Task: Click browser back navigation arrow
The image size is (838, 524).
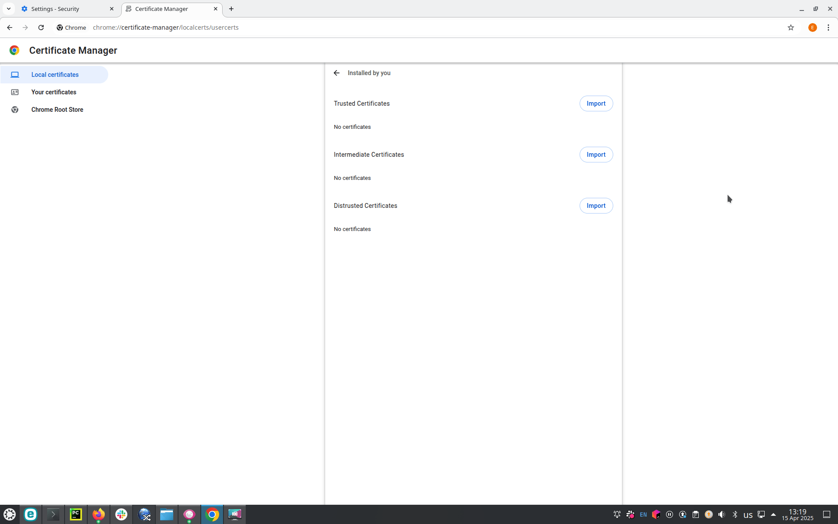Action: [x=10, y=28]
